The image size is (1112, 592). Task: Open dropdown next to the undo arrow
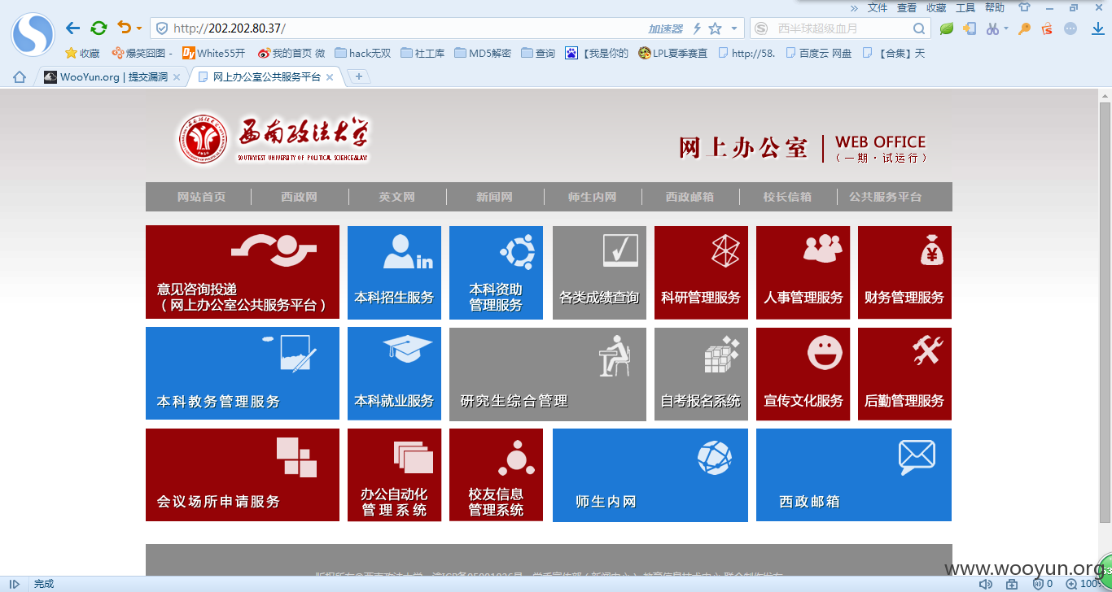click(x=138, y=28)
